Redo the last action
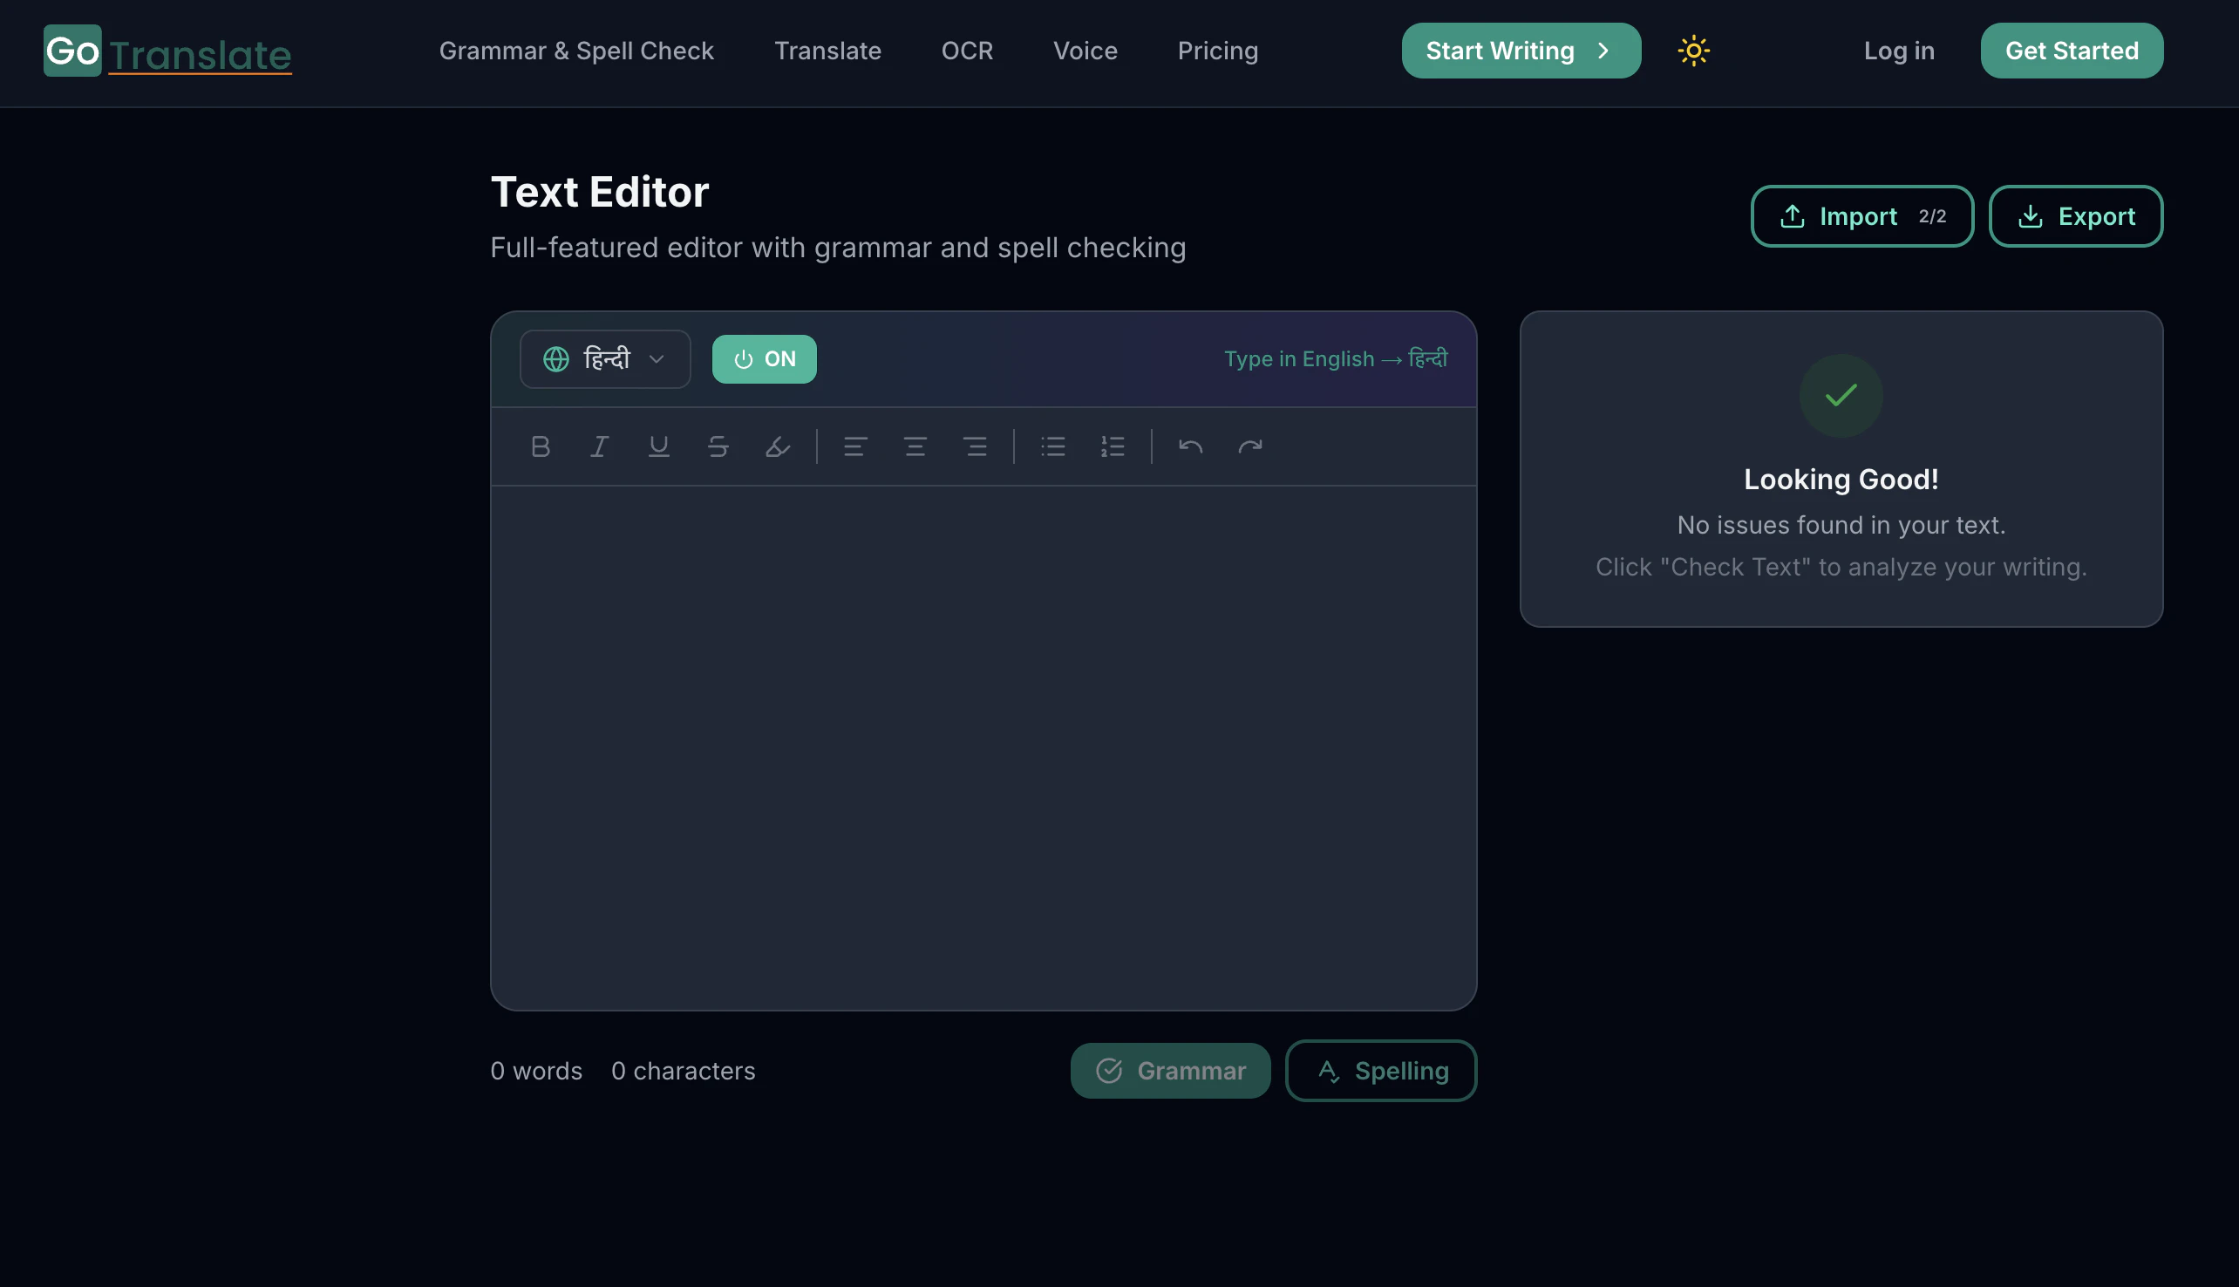 point(1249,446)
